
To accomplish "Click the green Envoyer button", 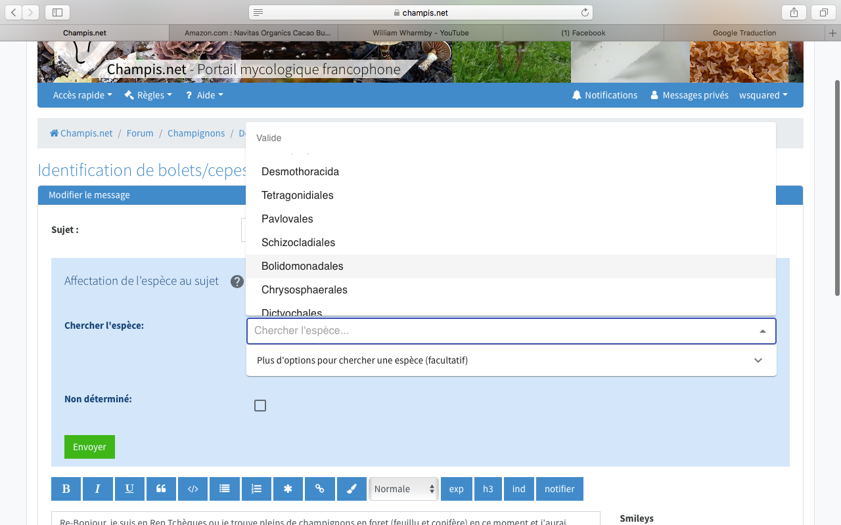I will [89, 447].
